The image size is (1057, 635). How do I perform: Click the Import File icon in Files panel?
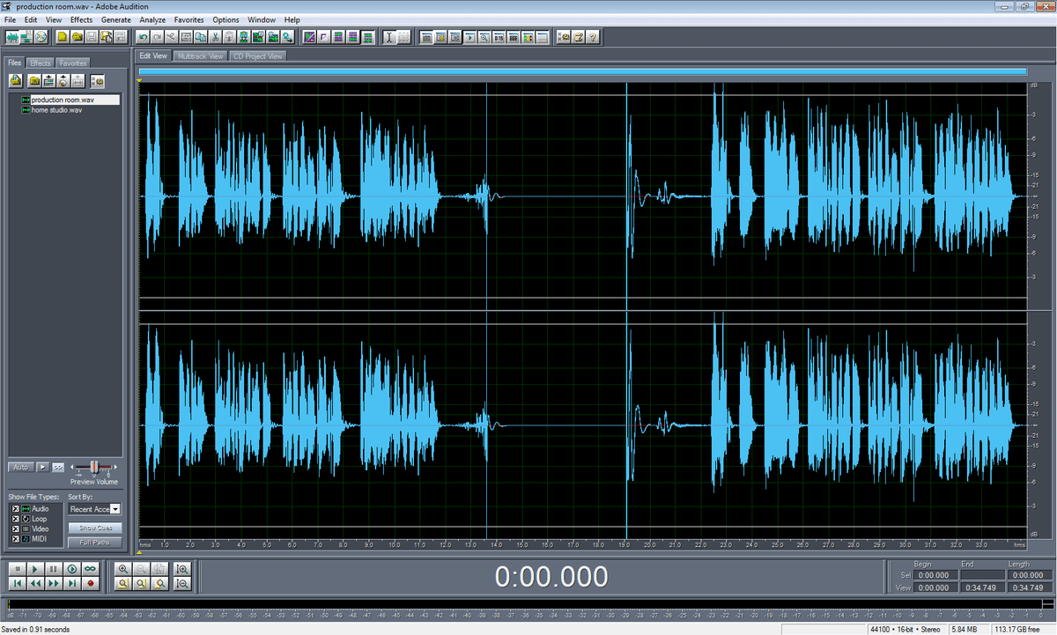point(16,81)
